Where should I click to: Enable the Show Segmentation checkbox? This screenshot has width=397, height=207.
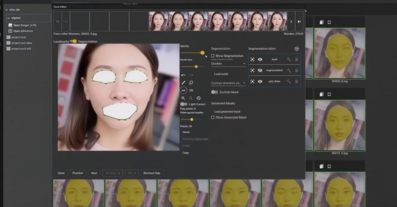pos(213,56)
